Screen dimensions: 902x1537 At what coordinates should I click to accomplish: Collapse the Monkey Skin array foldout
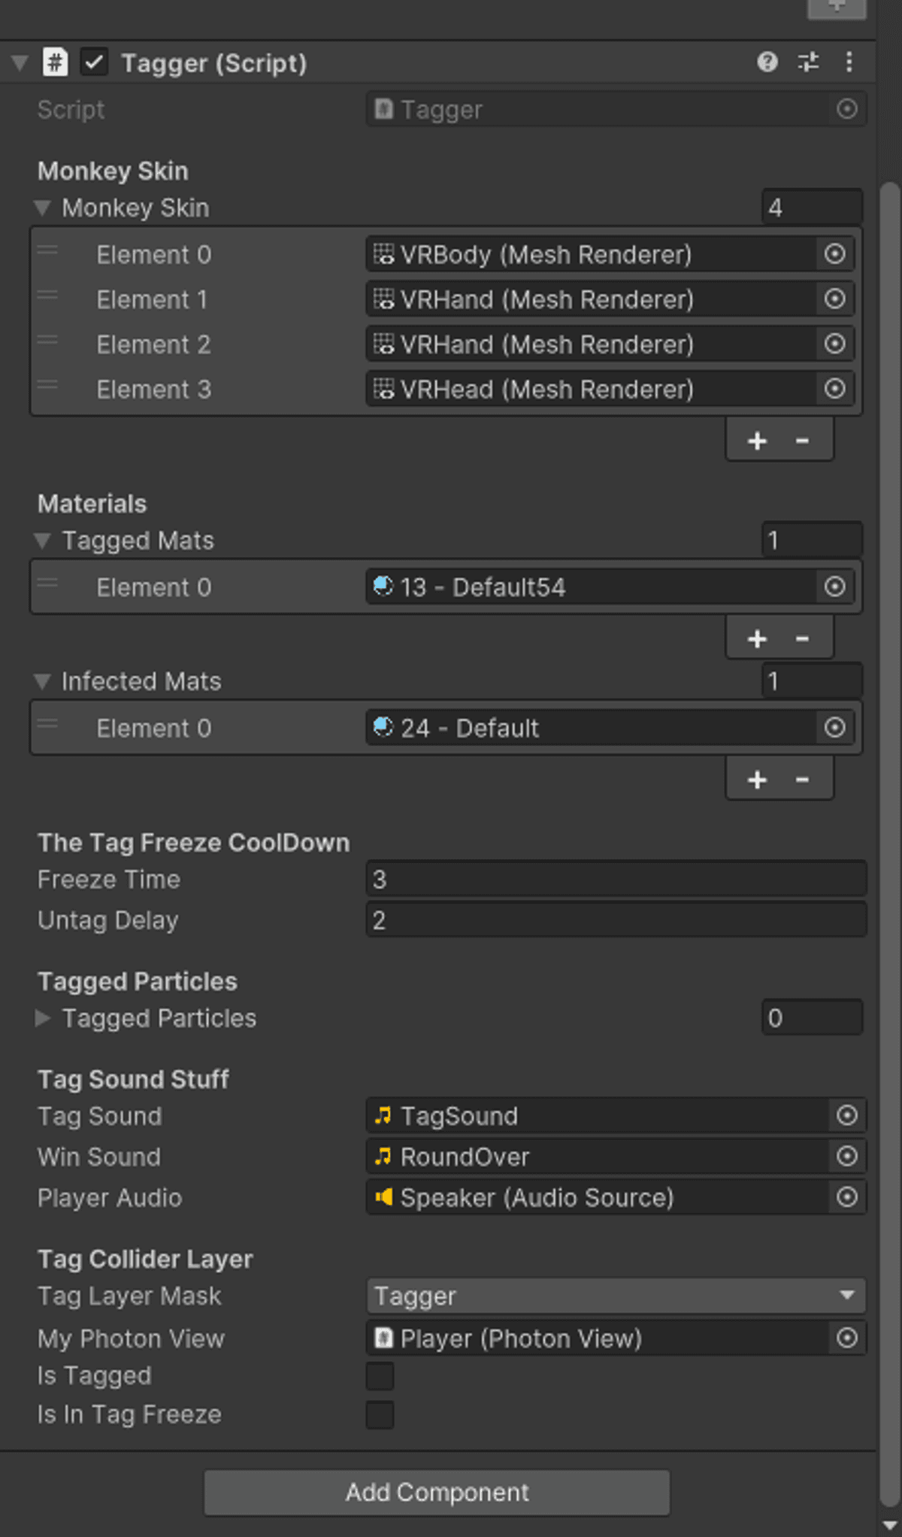(x=43, y=208)
